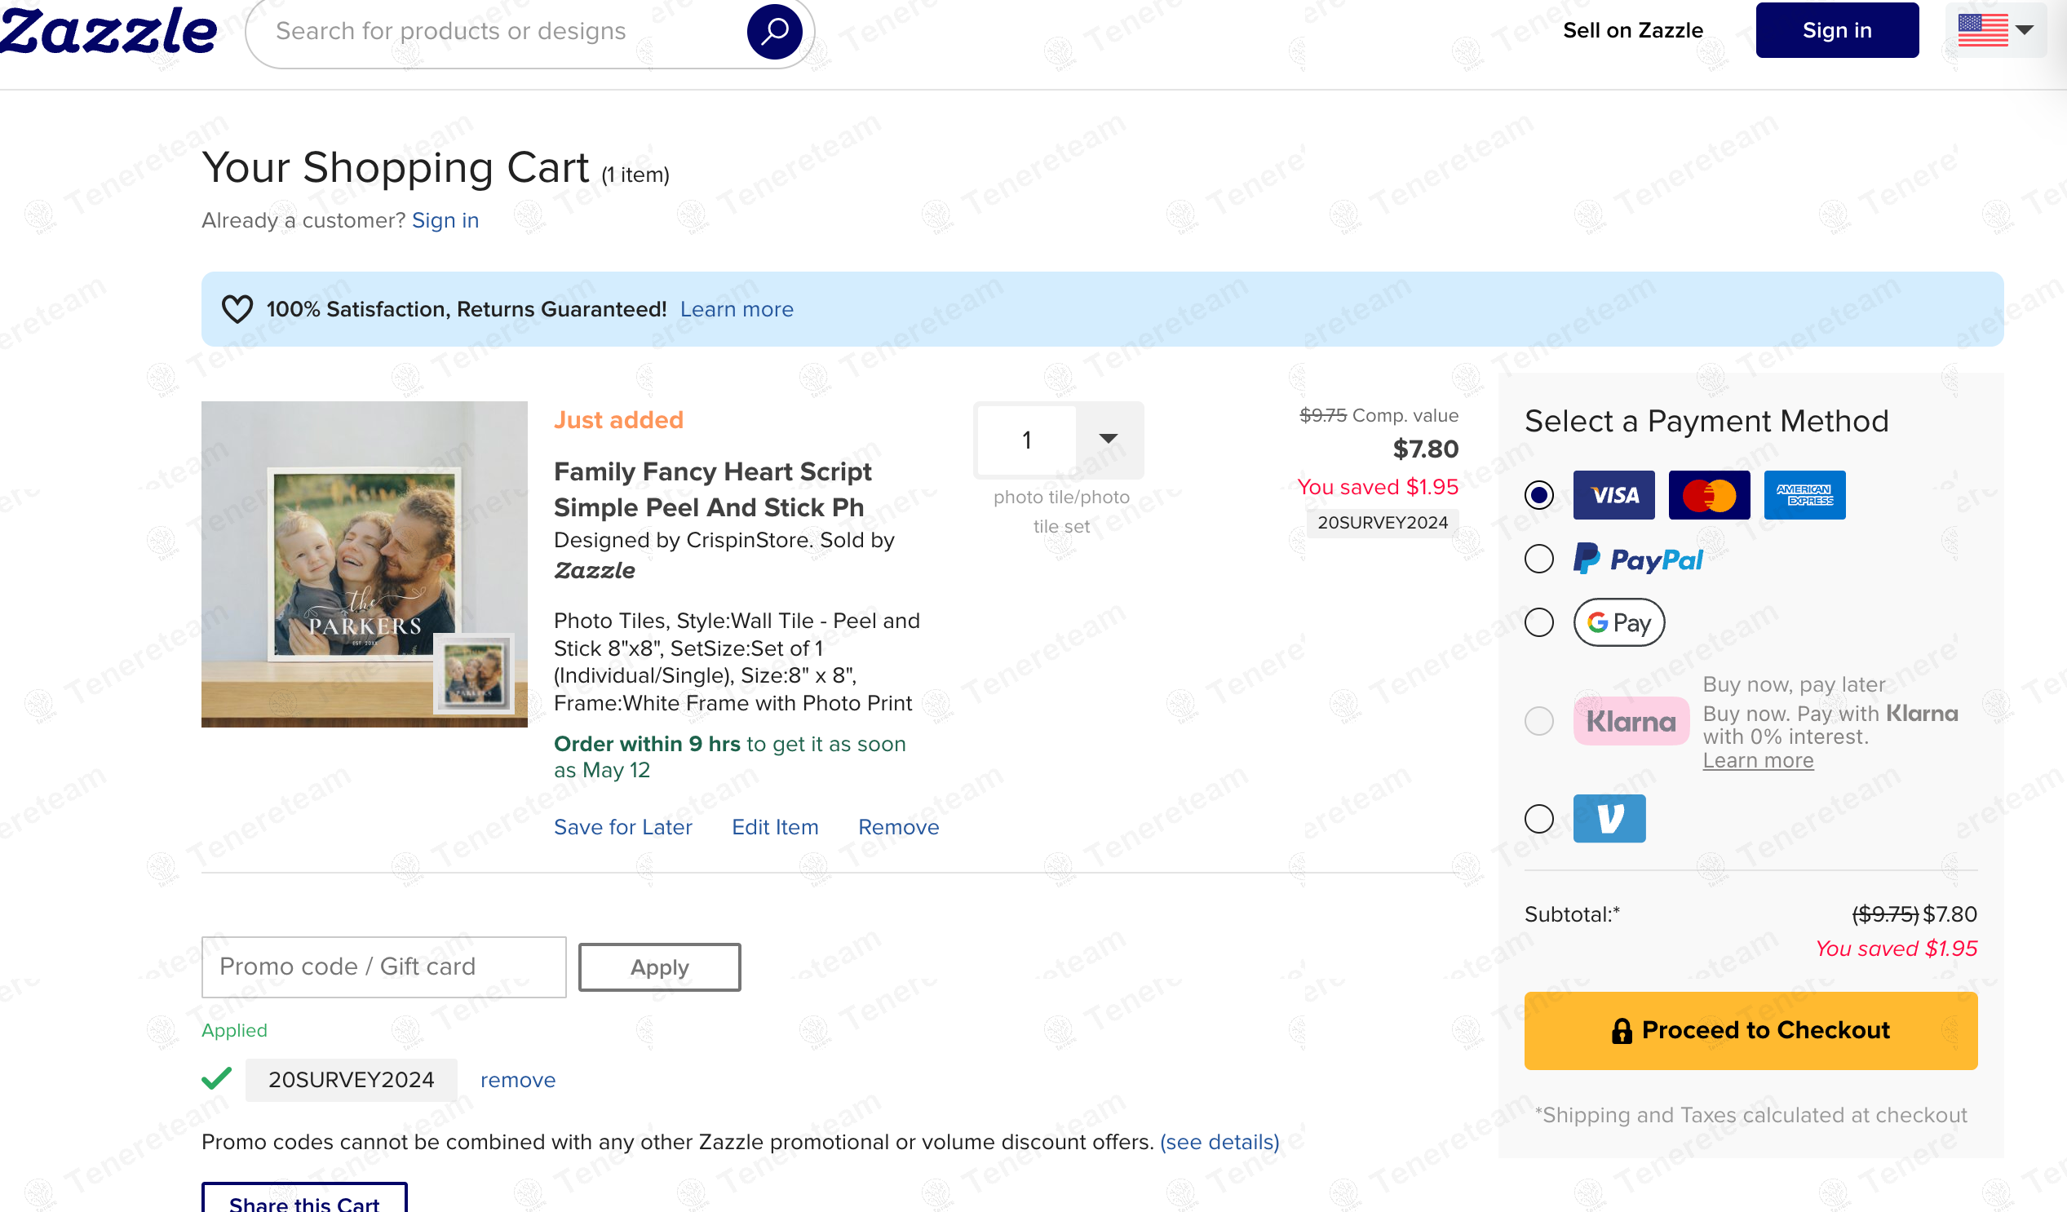Click the PayPal logo
The width and height of the screenshot is (2067, 1212).
[1637, 560]
